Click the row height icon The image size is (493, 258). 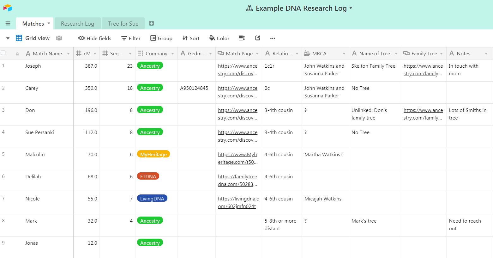[x=242, y=38]
